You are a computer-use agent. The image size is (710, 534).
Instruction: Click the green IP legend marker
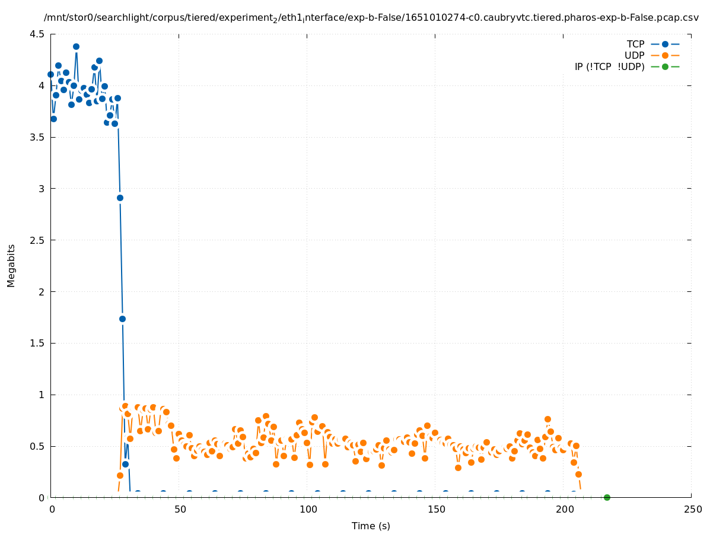click(x=665, y=66)
